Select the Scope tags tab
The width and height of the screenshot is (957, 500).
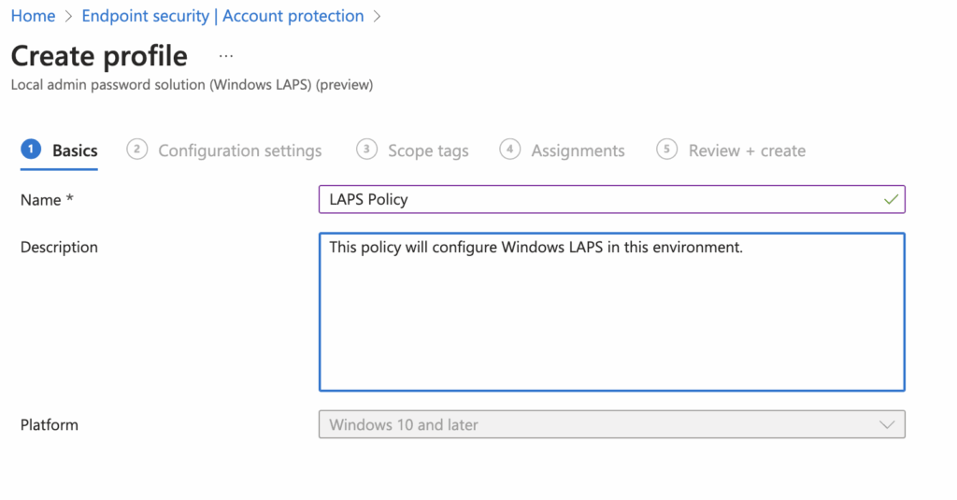point(428,150)
